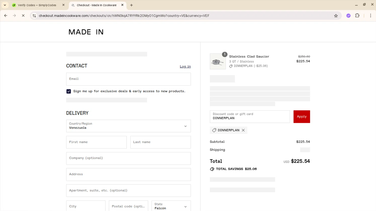Click DINNERPLAN (-$25.06) discount line
376x211 pixels.
tap(248, 66)
